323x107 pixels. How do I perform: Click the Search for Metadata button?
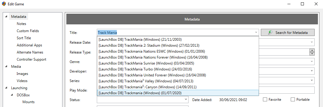[287, 32]
